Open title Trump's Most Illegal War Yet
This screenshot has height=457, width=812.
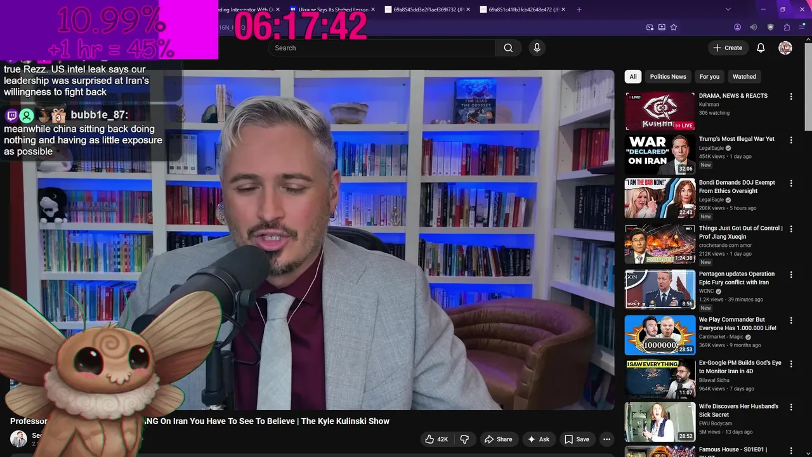pyautogui.click(x=737, y=139)
